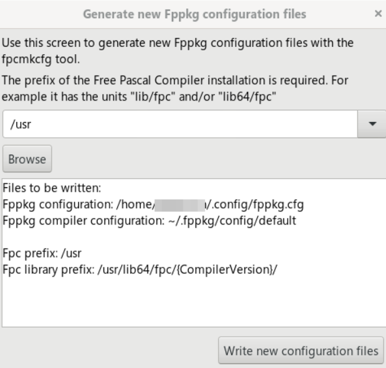Click the Free Pascal Compiler prefix hint text
Image resolution: width=386 pixels, height=368 pixels.
(x=175, y=88)
